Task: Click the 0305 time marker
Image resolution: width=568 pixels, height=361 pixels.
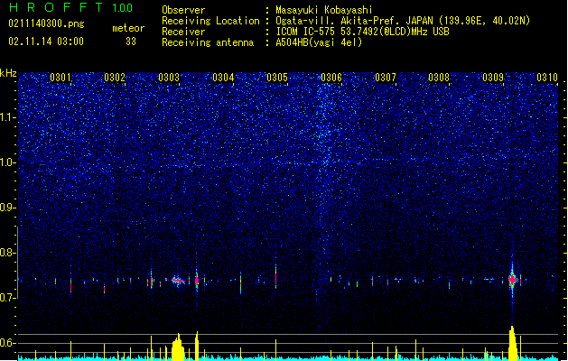Action: [x=277, y=78]
